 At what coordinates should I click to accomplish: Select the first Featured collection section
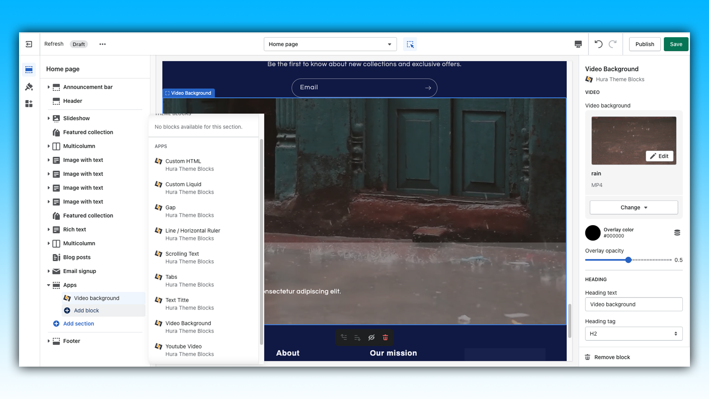click(88, 133)
